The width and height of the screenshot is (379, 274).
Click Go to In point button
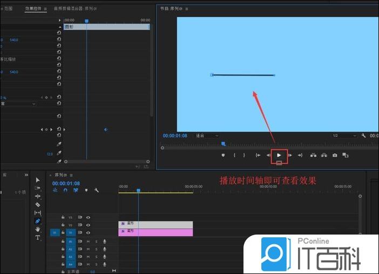click(x=258, y=155)
